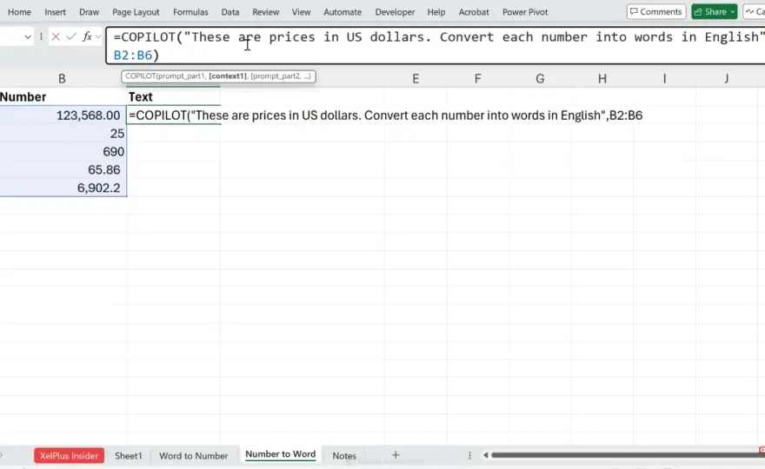Screen dimensions: 765x469
Task: Click the formula bar drag handle dots
Action: click(41, 36)
